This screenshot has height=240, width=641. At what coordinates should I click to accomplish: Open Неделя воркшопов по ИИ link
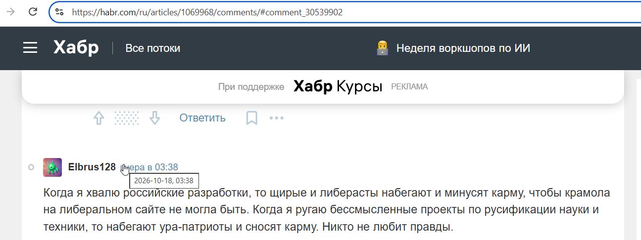pyautogui.click(x=463, y=48)
